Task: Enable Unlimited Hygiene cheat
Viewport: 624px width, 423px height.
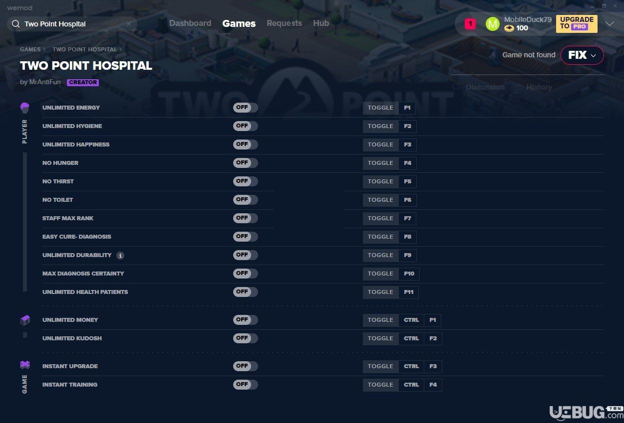Action: coord(246,126)
